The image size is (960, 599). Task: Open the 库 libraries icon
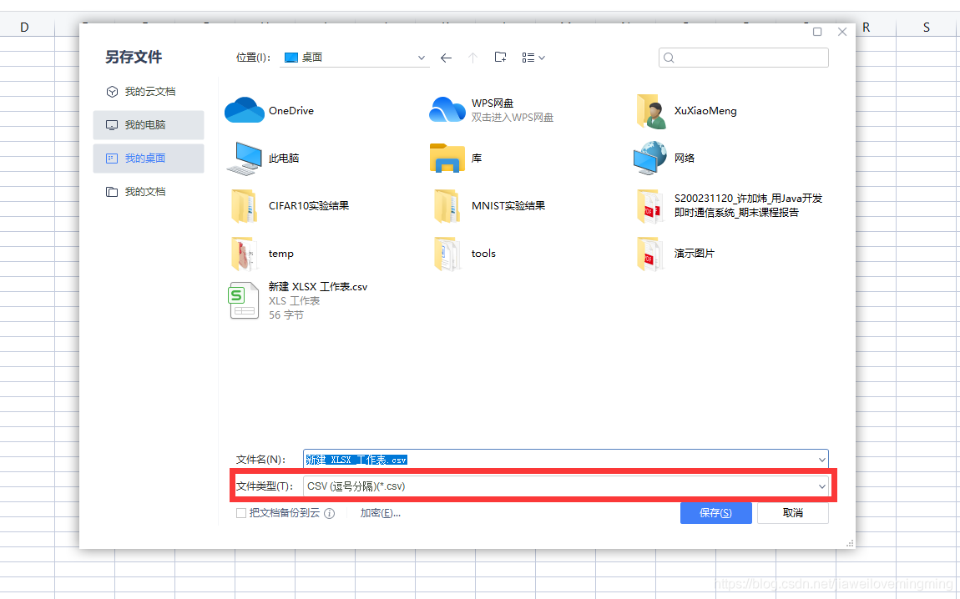click(447, 158)
